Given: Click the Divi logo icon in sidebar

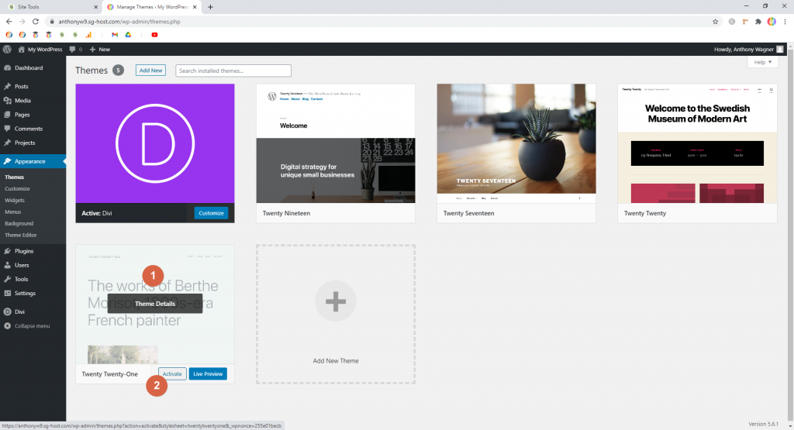Looking at the screenshot, I should (x=8, y=311).
